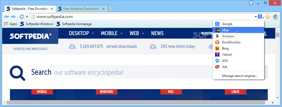This screenshot has width=282, height=107.
Task: Open the skin shirt icon in title bar
Action: pyautogui.click(x=251, y=3)
